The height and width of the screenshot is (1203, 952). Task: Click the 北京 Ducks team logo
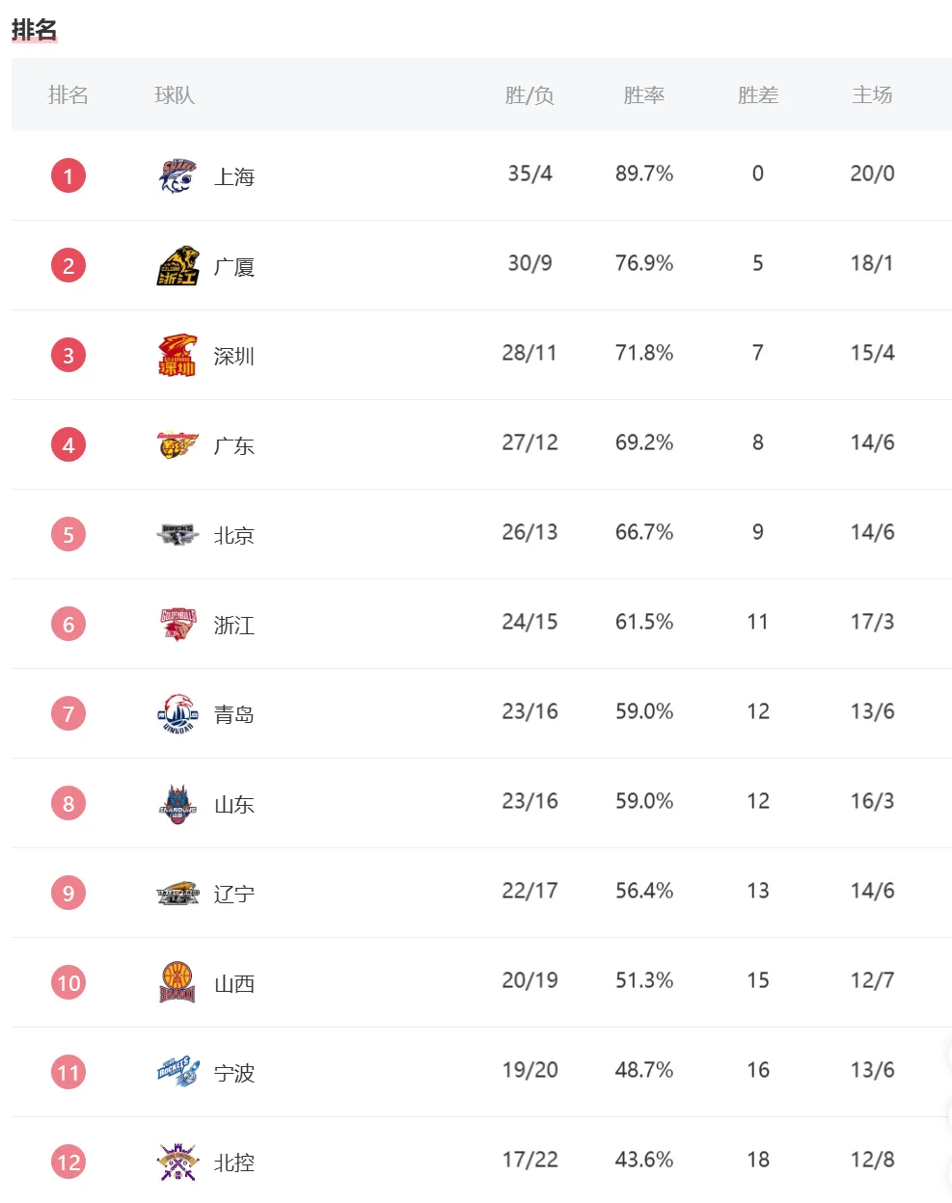[177, 534]
